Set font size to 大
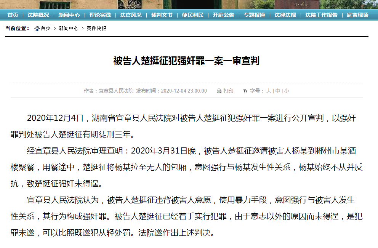This screenshot has height=248, width=378. (x=269, y=91)
